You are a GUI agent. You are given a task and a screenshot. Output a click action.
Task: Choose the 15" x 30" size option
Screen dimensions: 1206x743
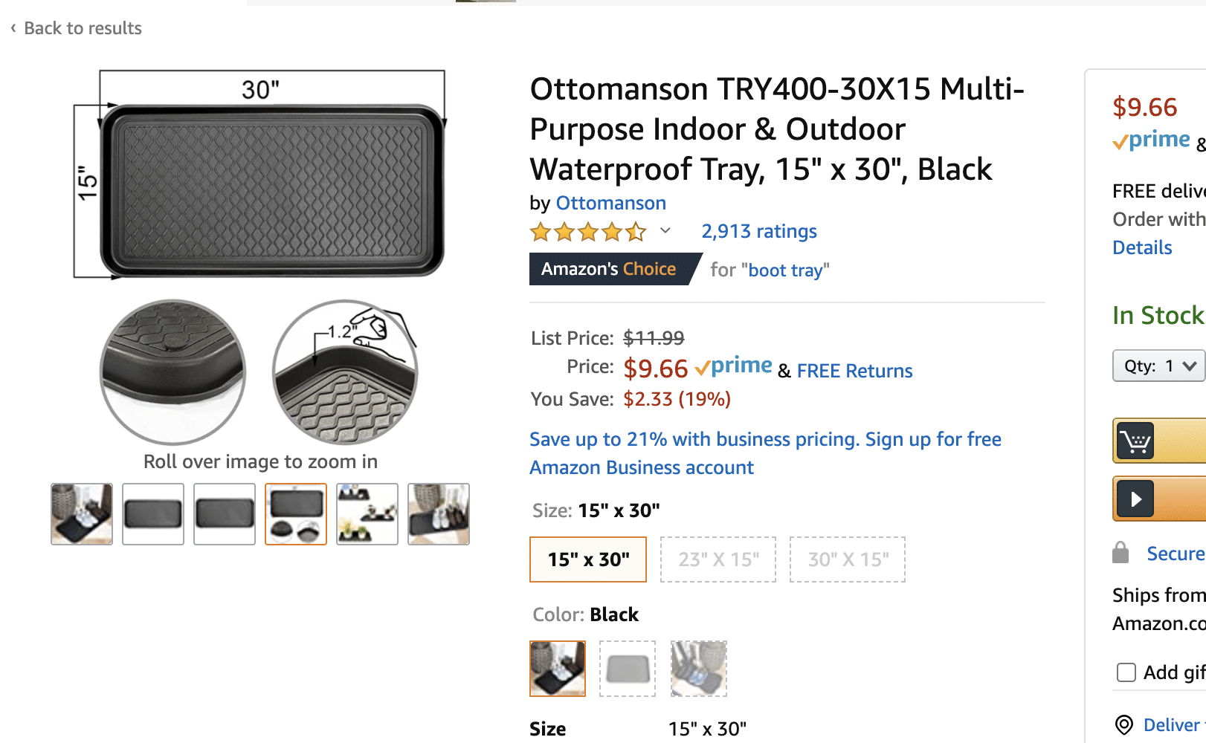(x=588, y=559)
